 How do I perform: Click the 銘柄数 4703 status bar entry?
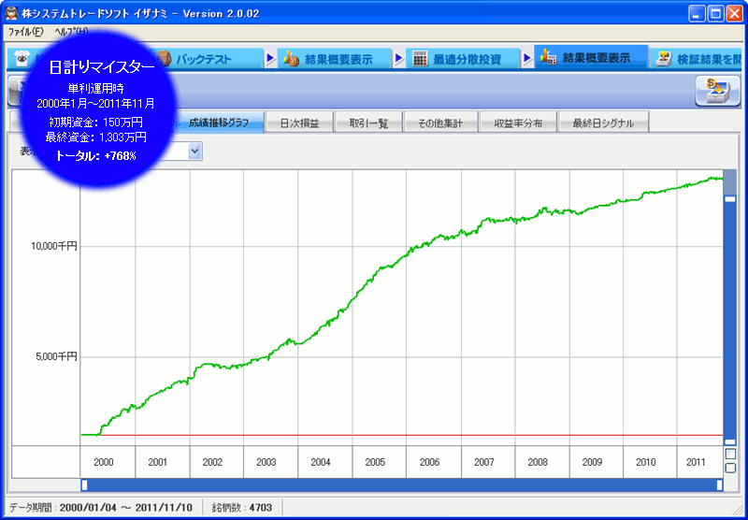pyautogui.click(x=242, y=507)
